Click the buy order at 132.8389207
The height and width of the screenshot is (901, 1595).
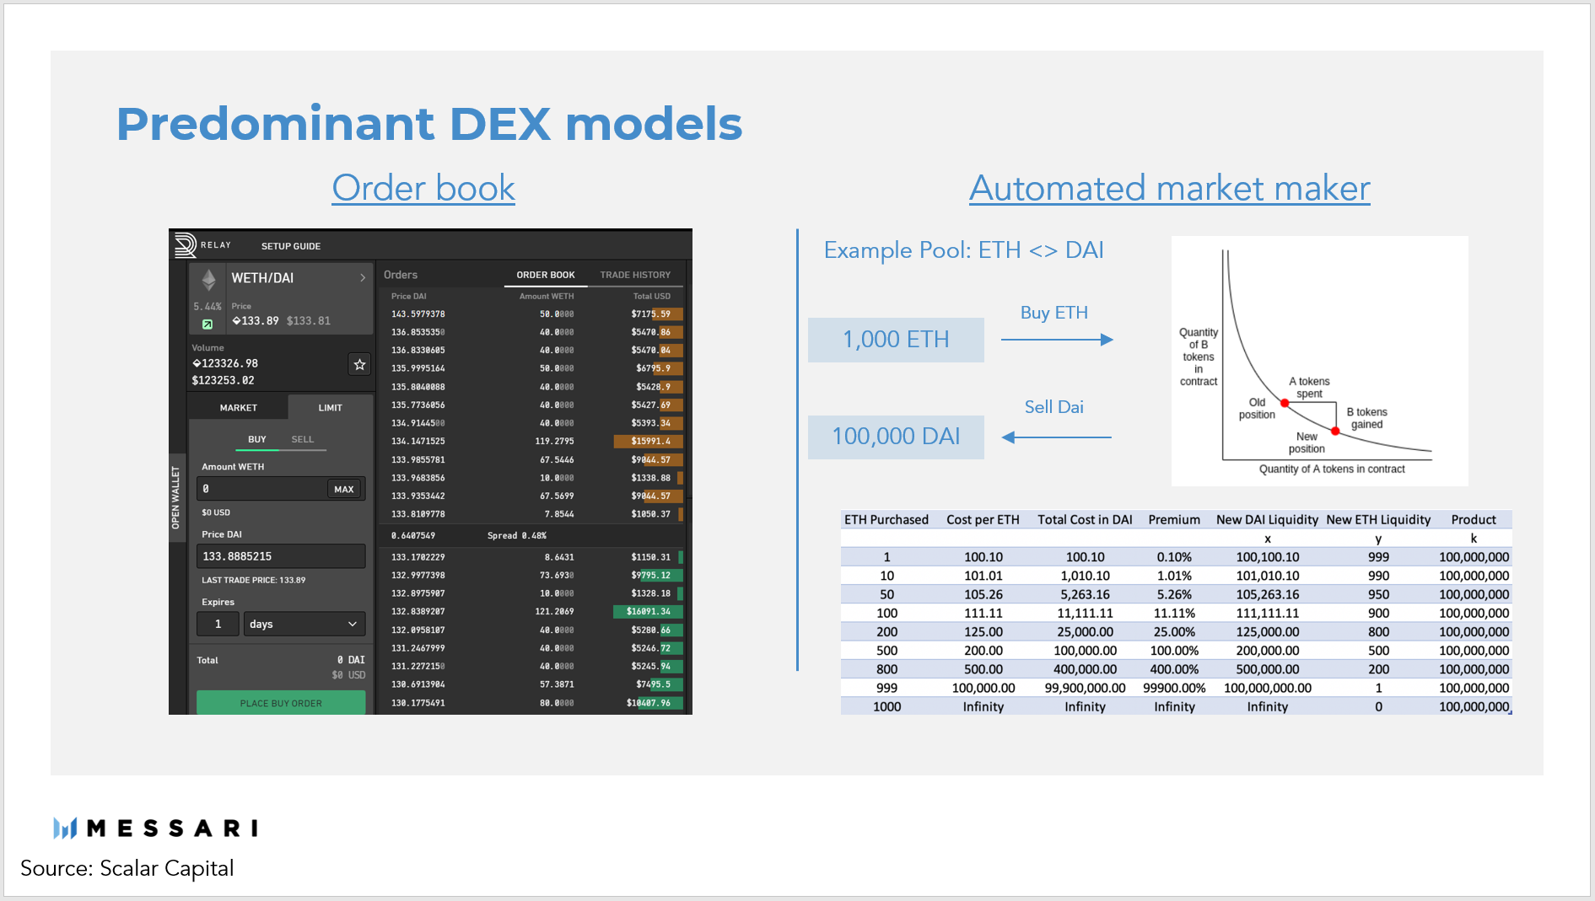point(531,612)
